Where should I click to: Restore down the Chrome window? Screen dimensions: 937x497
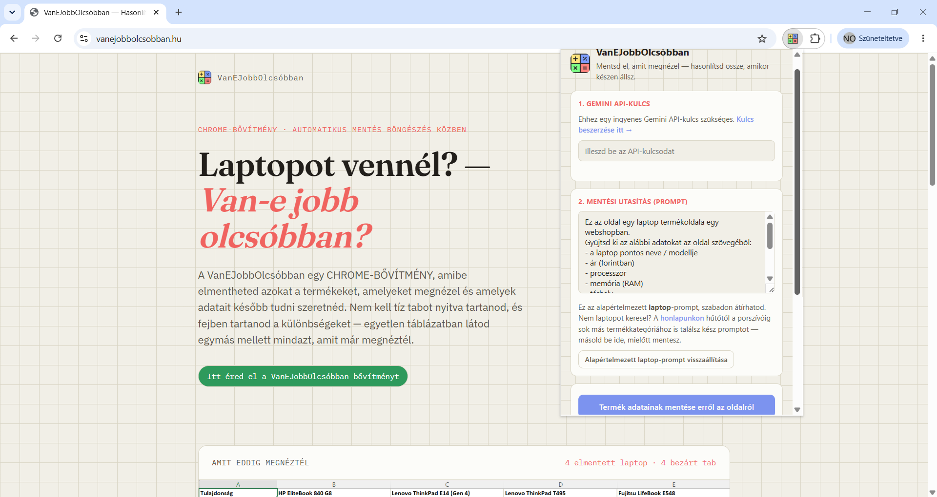(895, 12)
